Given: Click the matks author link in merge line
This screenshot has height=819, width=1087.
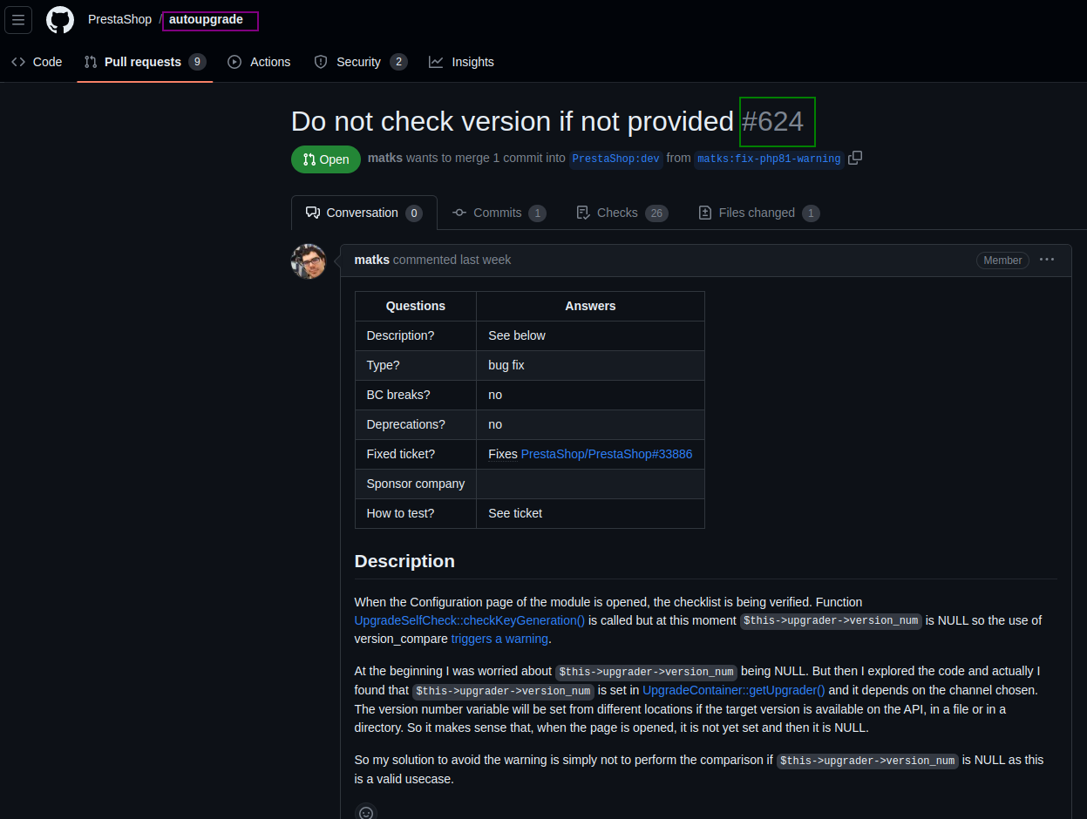Looking at the screenshot, I should (384, 159).
